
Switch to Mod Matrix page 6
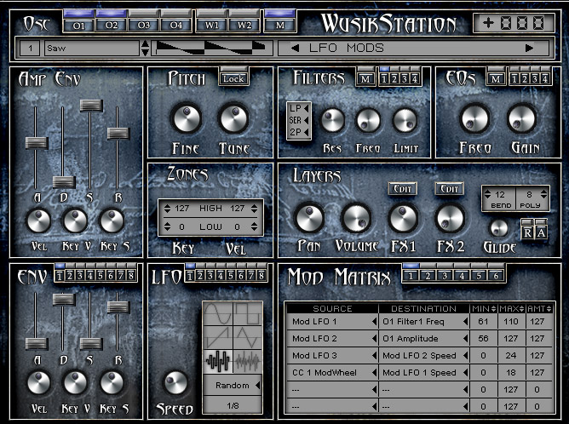click(x=496, y=273)
